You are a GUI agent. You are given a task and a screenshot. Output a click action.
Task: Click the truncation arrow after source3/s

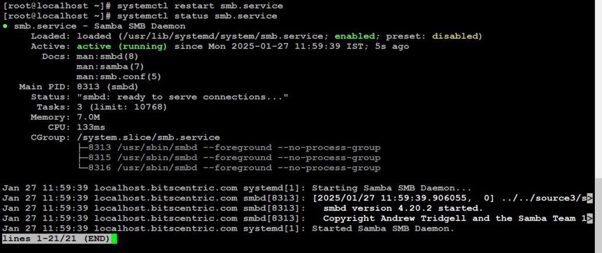590,198
